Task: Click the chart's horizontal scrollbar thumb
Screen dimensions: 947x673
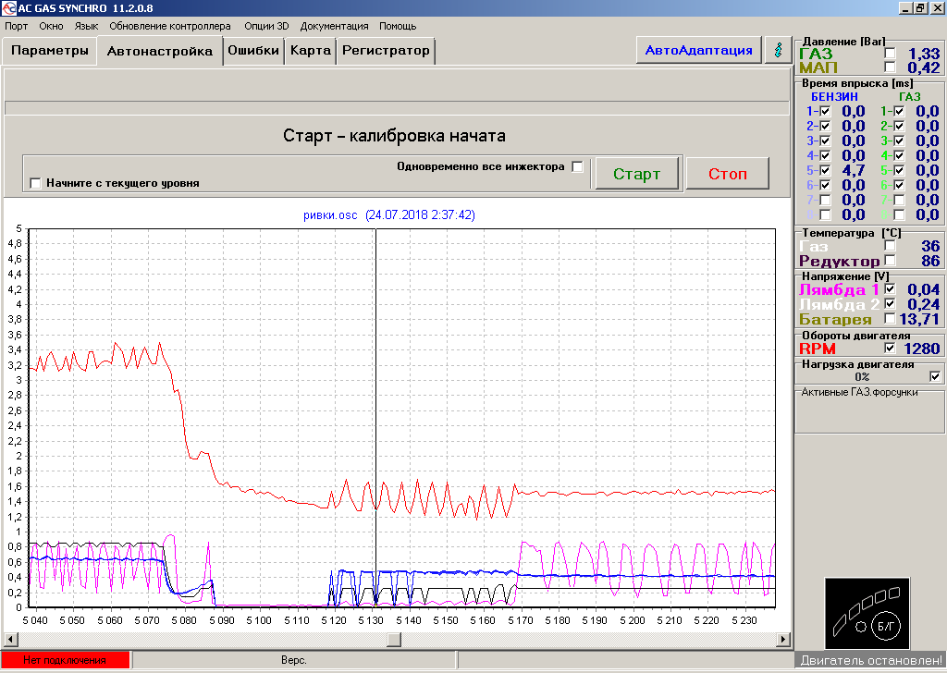Action: [x=394, y=639]
